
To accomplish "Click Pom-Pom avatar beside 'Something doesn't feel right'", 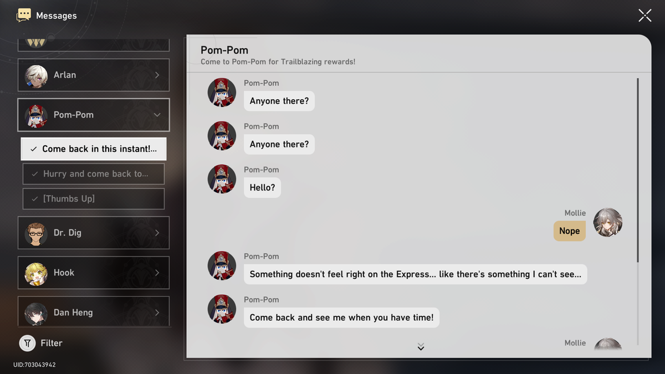I will 222,265.
